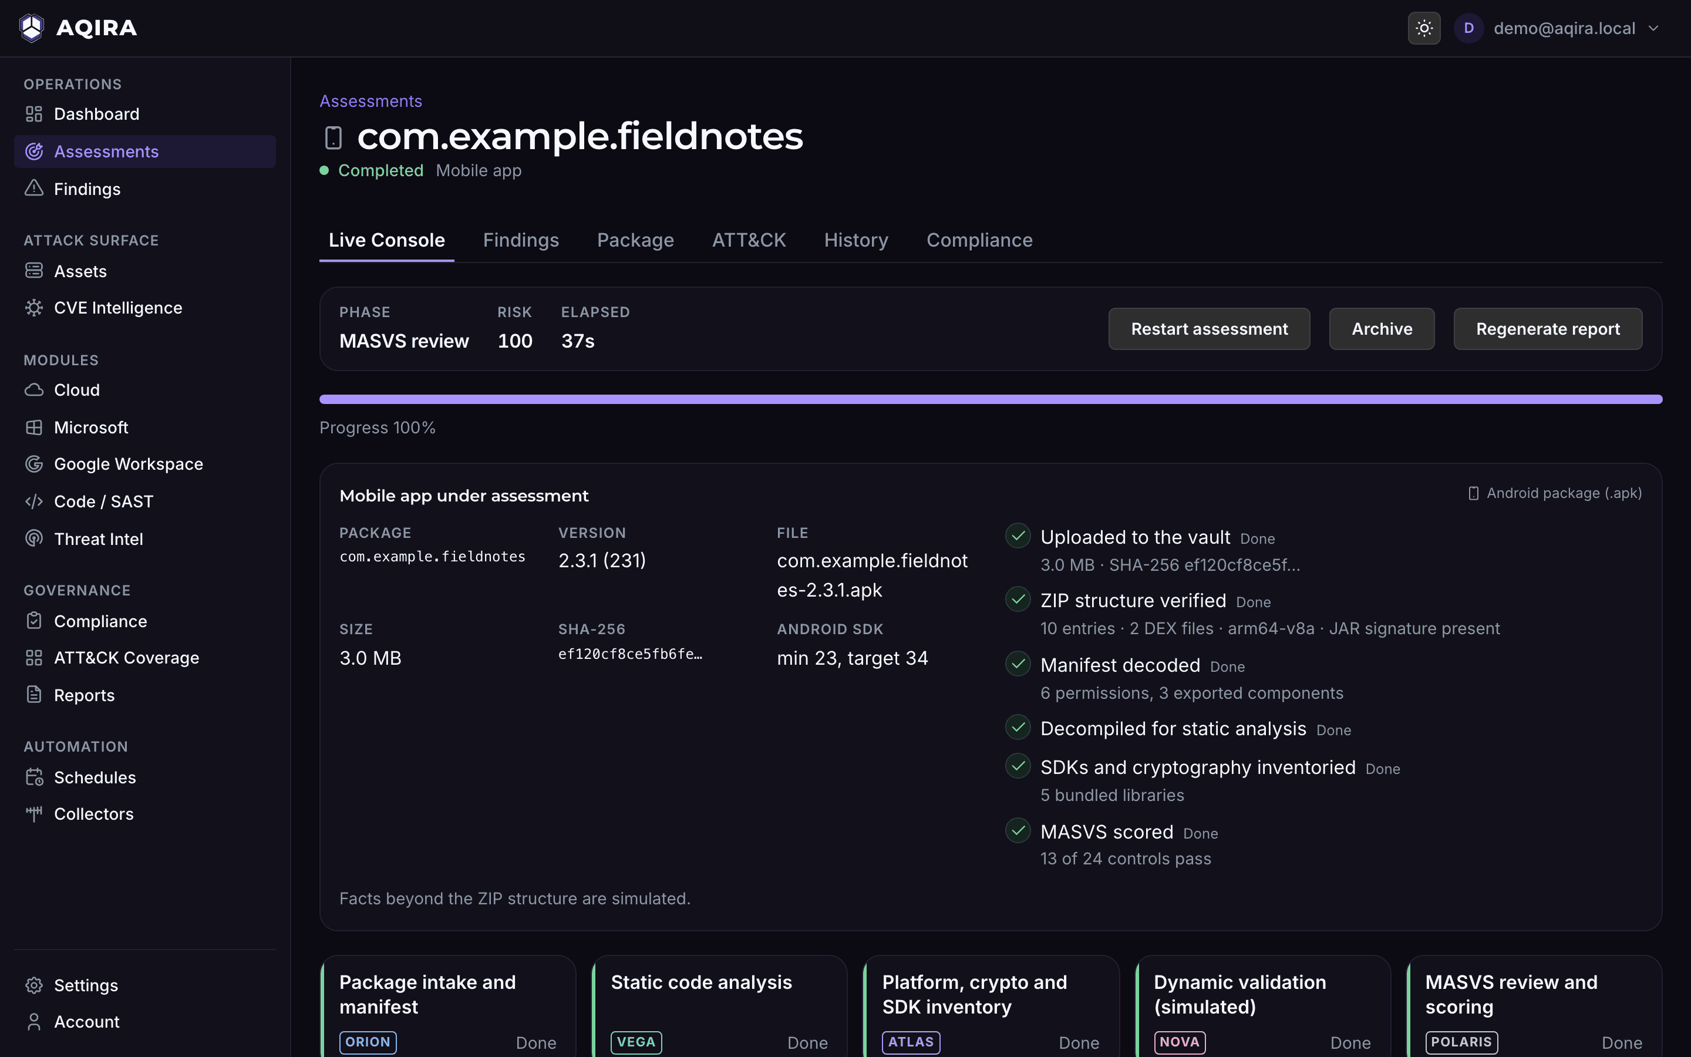1691x1057 pixels.
Task: Click the CVE Intelligence bug icon
Action: [33, 308]
